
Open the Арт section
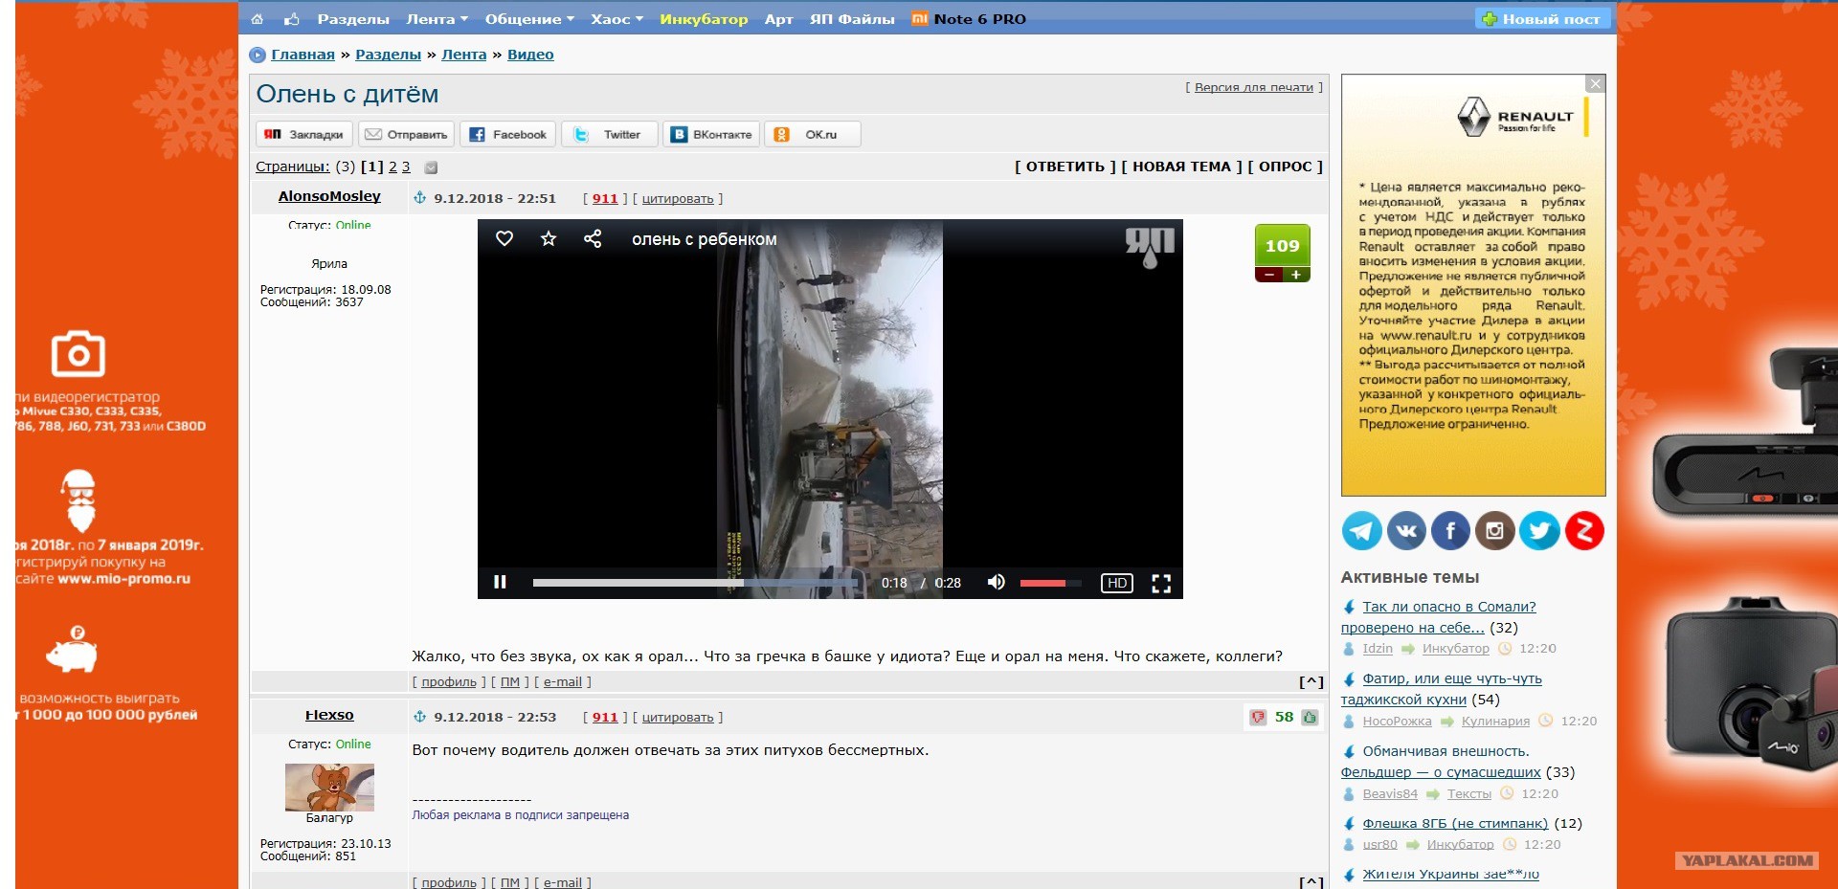tap(778, 19)
